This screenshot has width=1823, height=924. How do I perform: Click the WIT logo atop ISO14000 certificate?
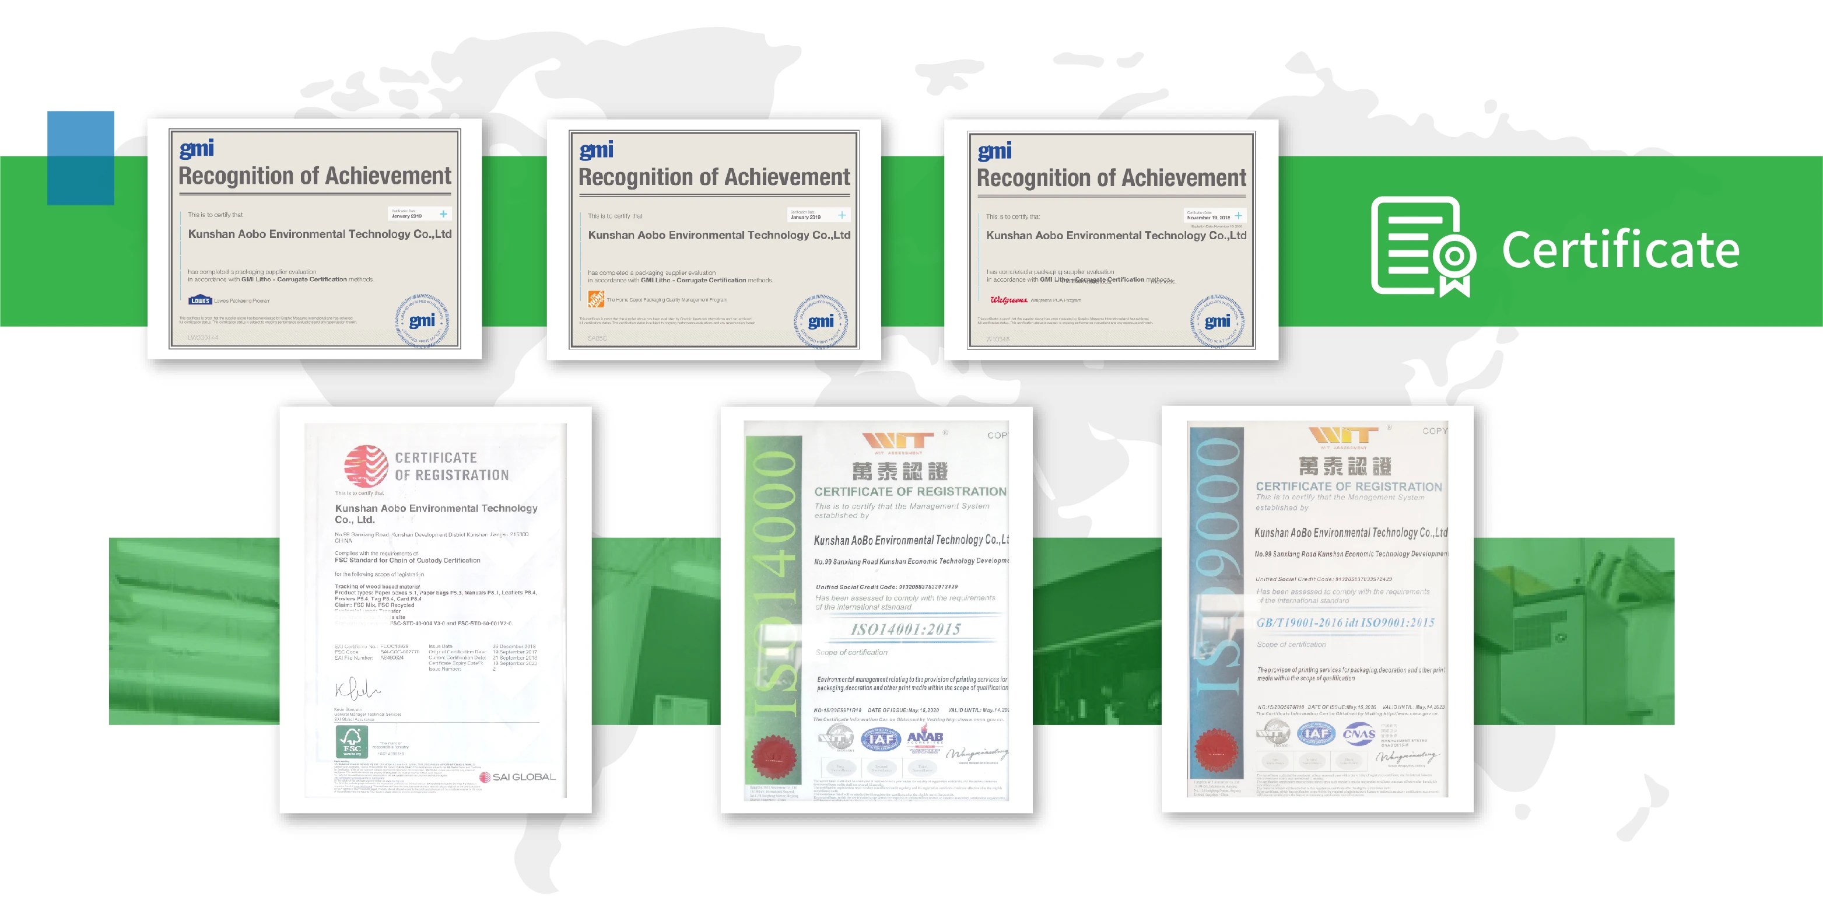pyautogui.click(x=897, y=440)
